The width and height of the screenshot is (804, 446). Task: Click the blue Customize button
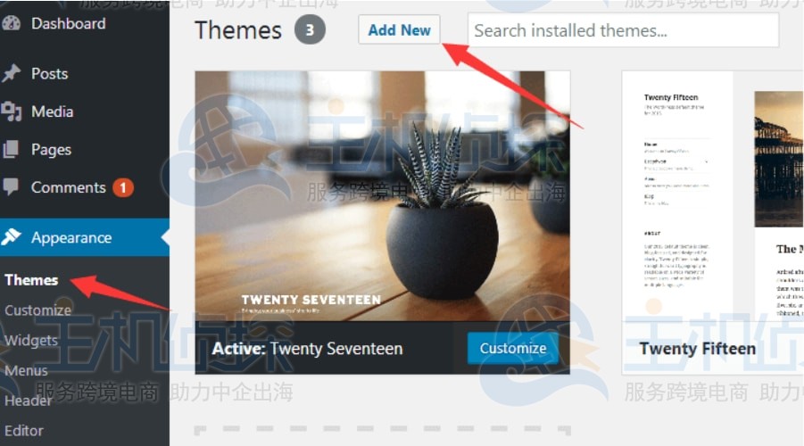[513, 348]
